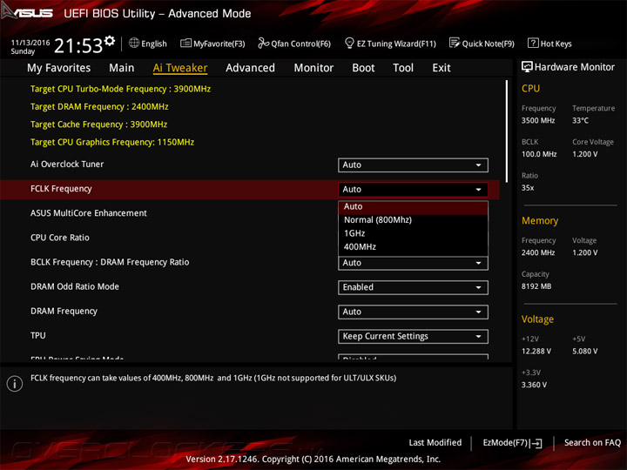Click Memory heading in Hardware Monitor
Viewport: 627px width, 470px height.
pos(540,220)
